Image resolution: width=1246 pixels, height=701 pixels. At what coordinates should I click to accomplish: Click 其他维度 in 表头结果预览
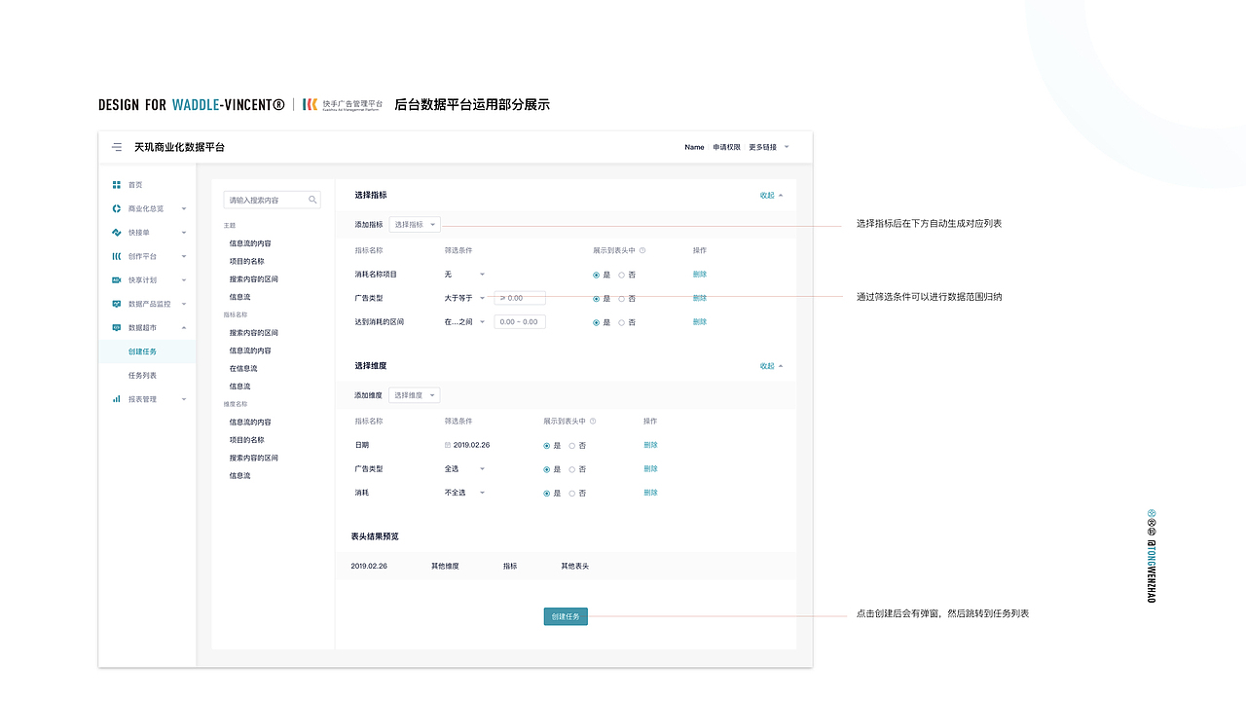445,566
